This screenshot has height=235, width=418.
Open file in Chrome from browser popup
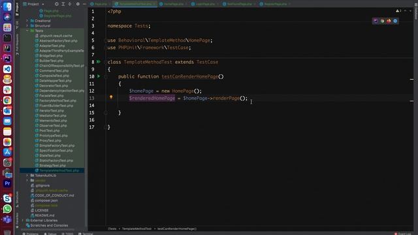click(x=382, y=21)
